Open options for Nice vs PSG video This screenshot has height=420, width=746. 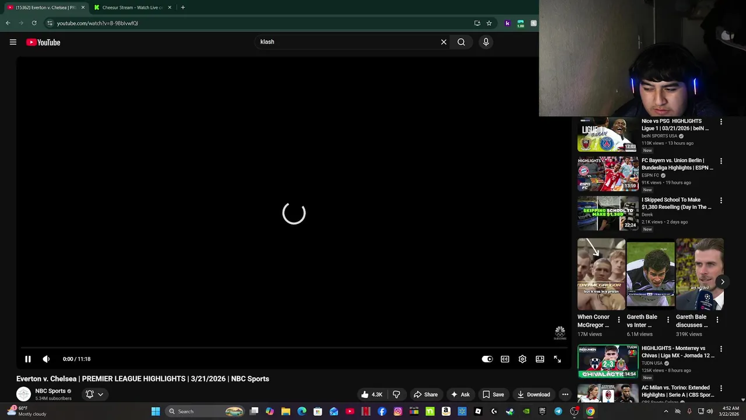[721, 122]
